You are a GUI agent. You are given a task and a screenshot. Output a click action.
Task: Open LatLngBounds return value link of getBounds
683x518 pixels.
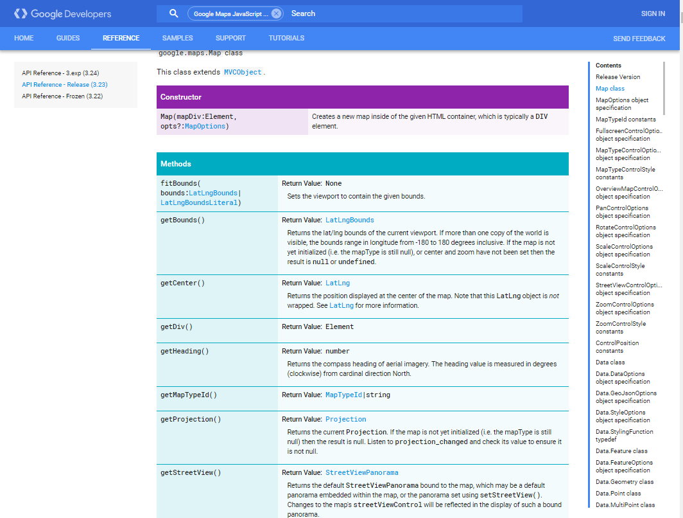pyautogui.click(x=349, y=220)
